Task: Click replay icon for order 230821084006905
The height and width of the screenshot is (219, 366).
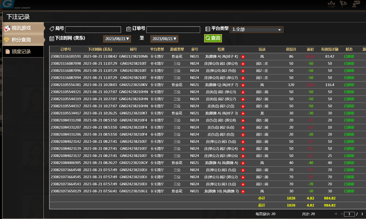Action: 243,163
